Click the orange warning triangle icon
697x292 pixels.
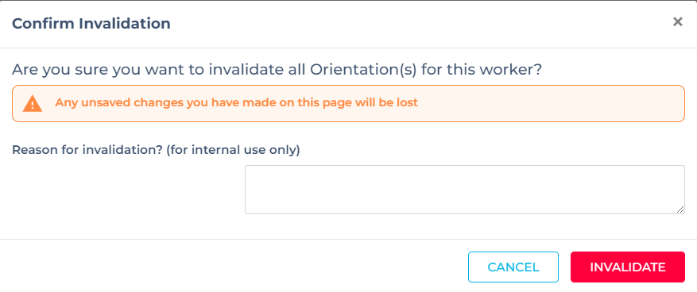coord(33,103)
